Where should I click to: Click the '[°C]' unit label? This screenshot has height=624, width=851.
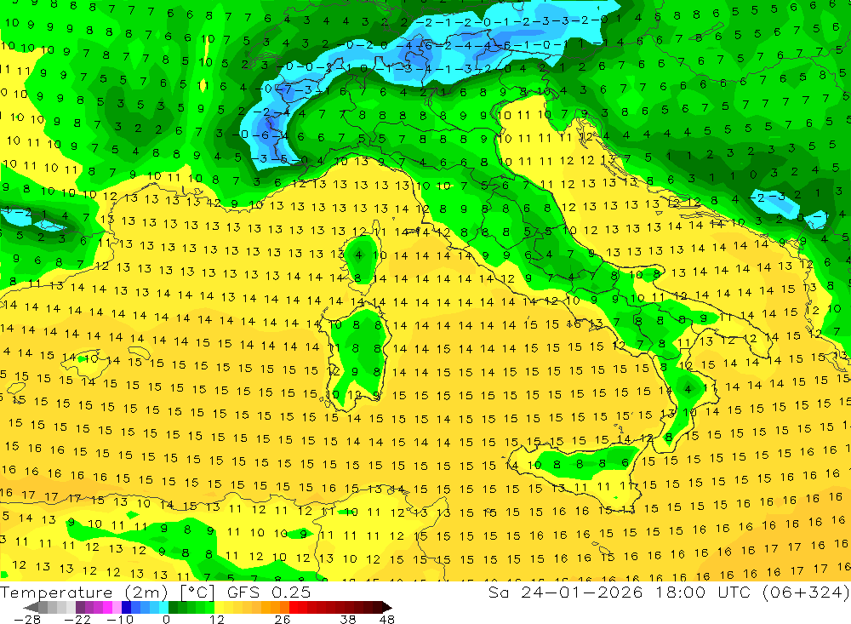197,593
